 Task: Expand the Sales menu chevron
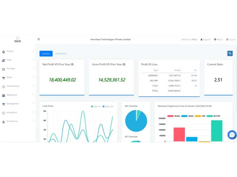tap(33, 59)
